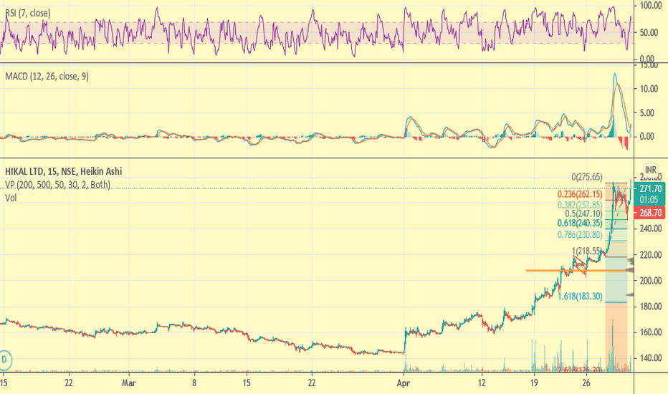Click the 26 date on time axis
This screenshot has height=394, width=668.
click(586, 383)
